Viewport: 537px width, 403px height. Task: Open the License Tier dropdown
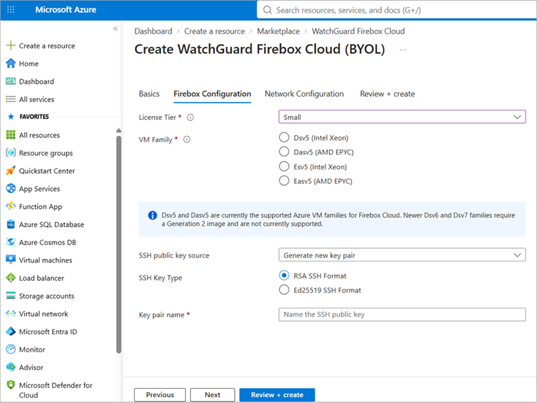point(402,117)
